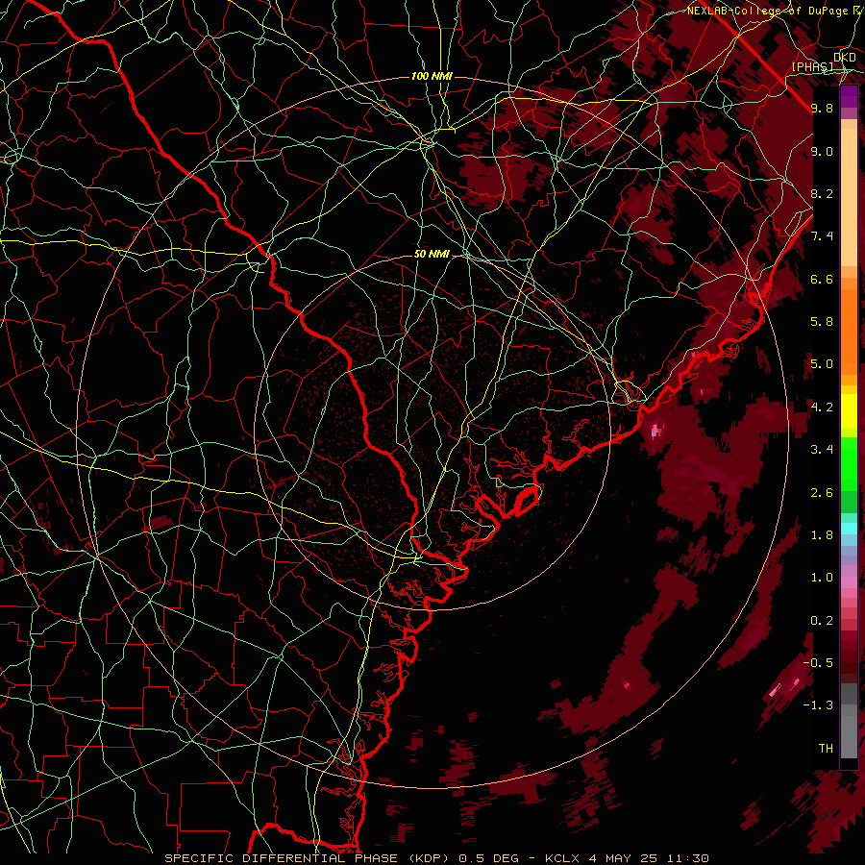865x865 pixels.
Task: Click the 7.4 value on the scale
Action: tap(822, 236)
